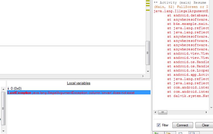Click the log horizontal scrollbar thumb

point(163,112)
